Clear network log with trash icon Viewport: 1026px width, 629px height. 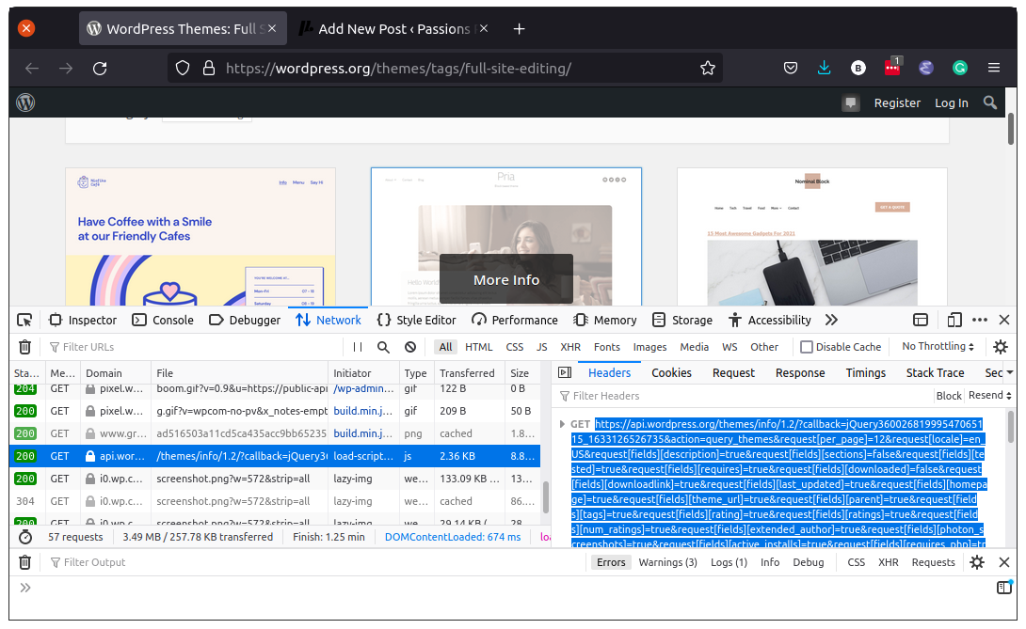[24, 347]
